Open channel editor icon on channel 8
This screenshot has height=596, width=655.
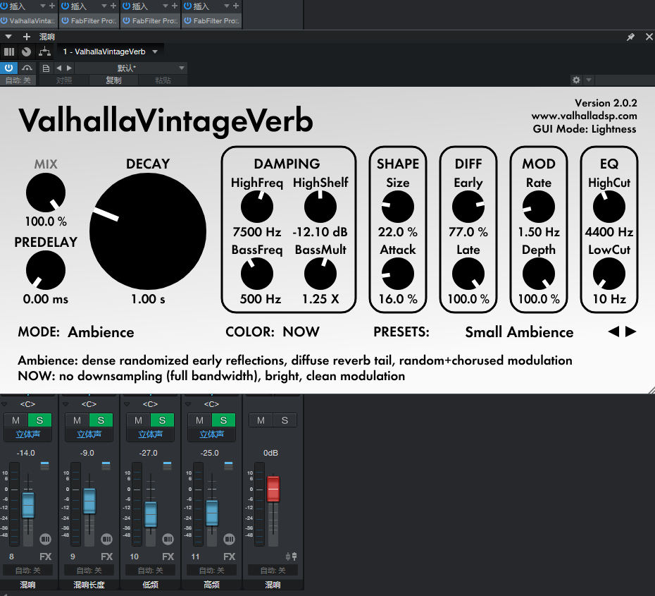click(x=45, y=539)
